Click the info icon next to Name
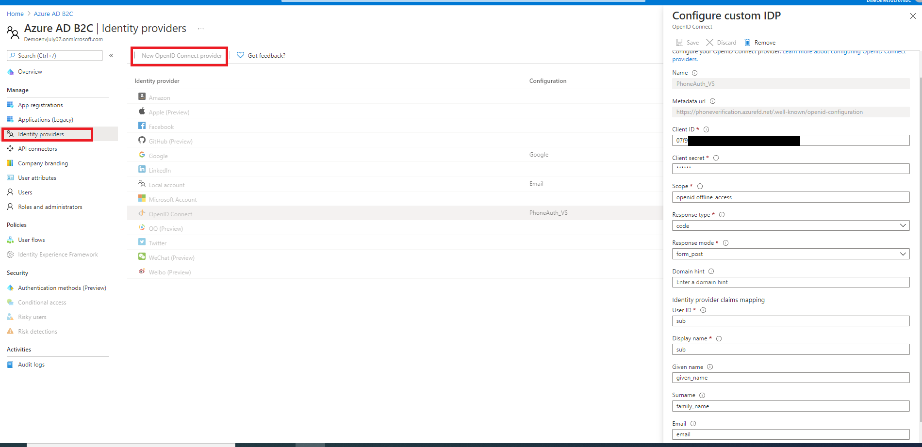922x447 pixels. pyautogui.click(x=694, y=73)
